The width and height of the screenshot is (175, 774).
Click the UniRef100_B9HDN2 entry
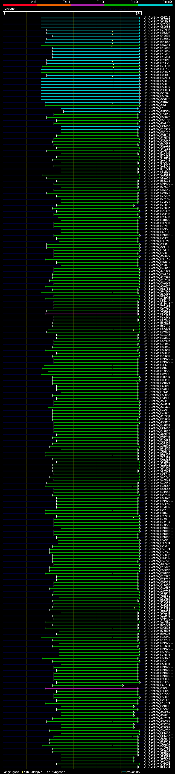point(157,60)
